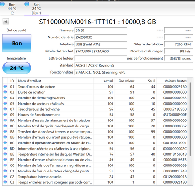Select row Taux d'erreurs de recherche
Image resolution: width=195 pixels, height=187 pixels.
[95, 109]
